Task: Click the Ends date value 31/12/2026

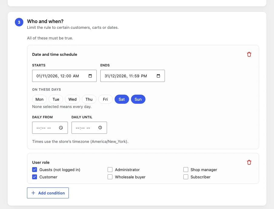Action: point(115,76)
